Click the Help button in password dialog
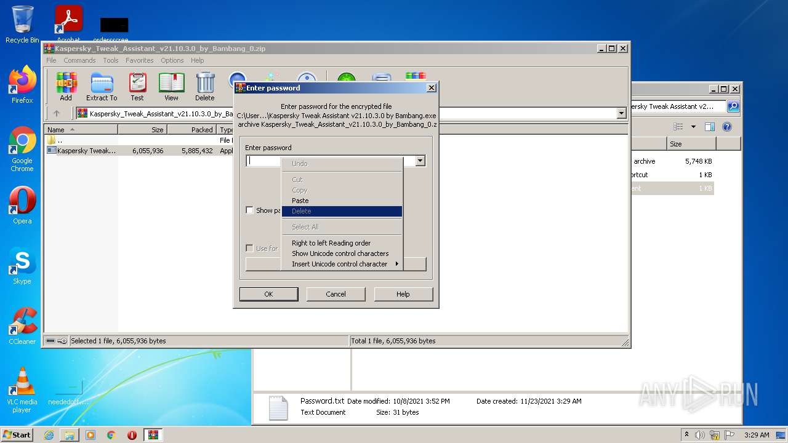The image size is (788, 443). click(x=403, y=294)
